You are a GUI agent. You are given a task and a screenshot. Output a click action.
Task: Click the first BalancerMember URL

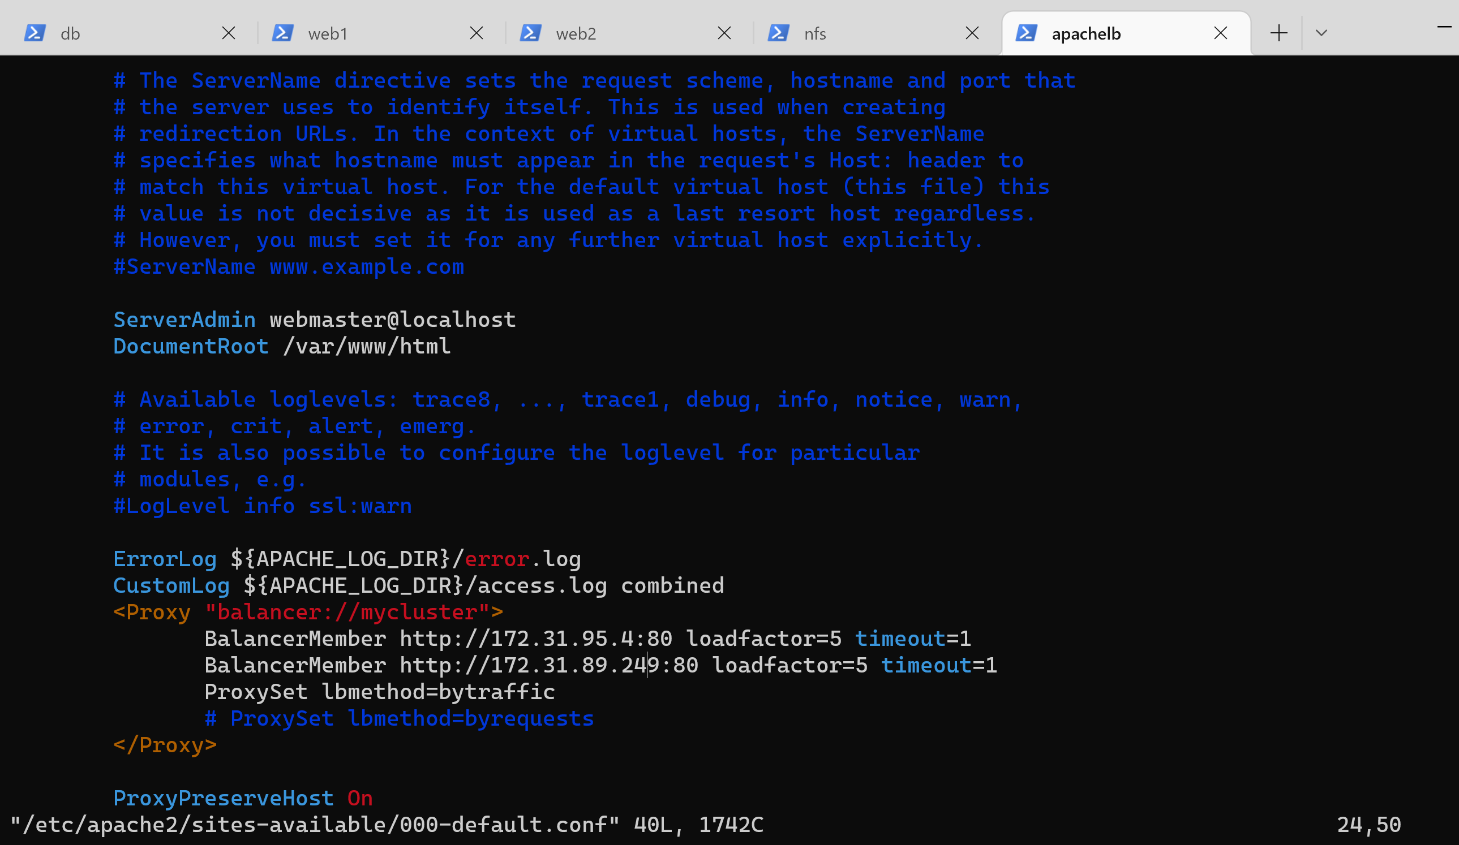(535, 639)
